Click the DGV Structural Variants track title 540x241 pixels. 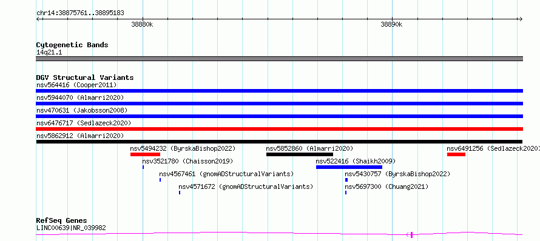point(85,78)
